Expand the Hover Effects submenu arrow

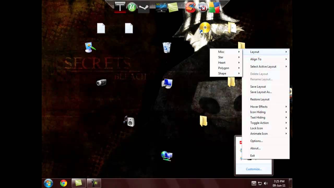286,107
